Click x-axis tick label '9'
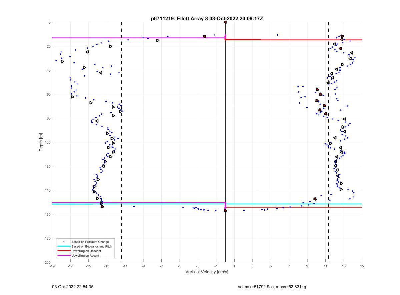Viewport: 400px width, 295px height. pyautogui.click(x=307, y=266)
